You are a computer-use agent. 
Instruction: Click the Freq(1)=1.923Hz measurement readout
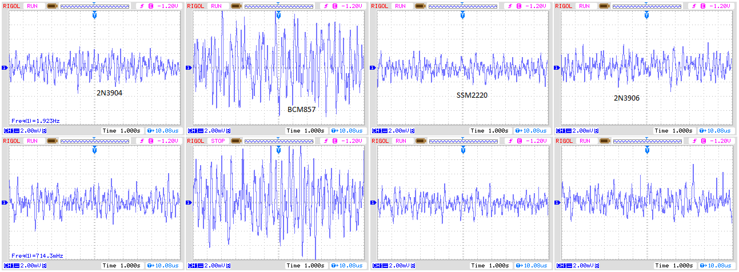pyautogui.click(x=35, y=121)
